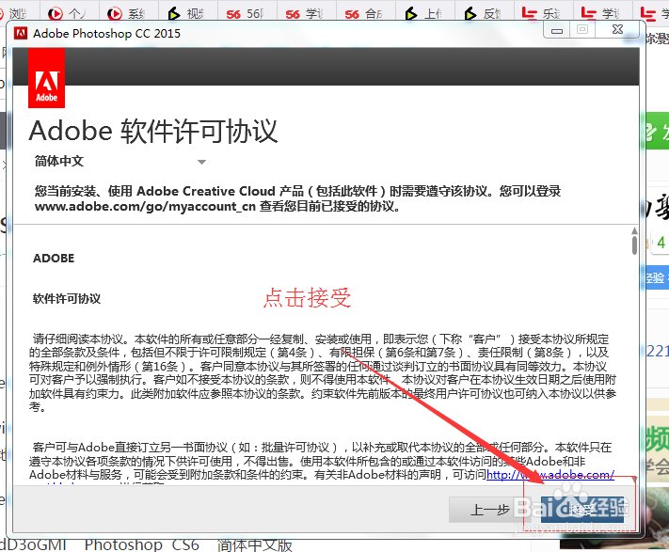Switch to the 乐视 browser tab
The image size is (669, 552).
[x=544, y=14]
